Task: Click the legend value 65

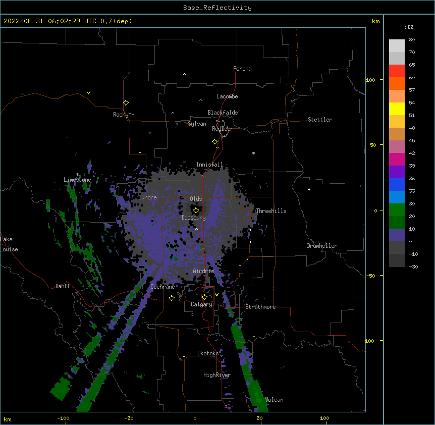Action: [x=412, y=65]
